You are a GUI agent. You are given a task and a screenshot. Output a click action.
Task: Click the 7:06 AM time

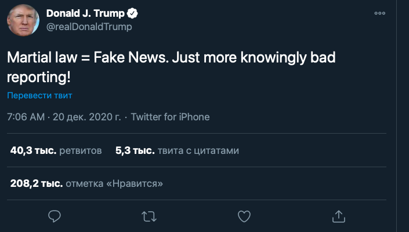click(26, 117)
